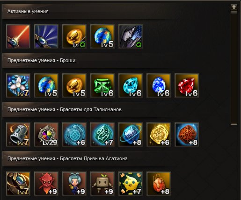Click the scrollbar up arrow button
The height and width of the screenshot is (200, 241).
point(234,7)
